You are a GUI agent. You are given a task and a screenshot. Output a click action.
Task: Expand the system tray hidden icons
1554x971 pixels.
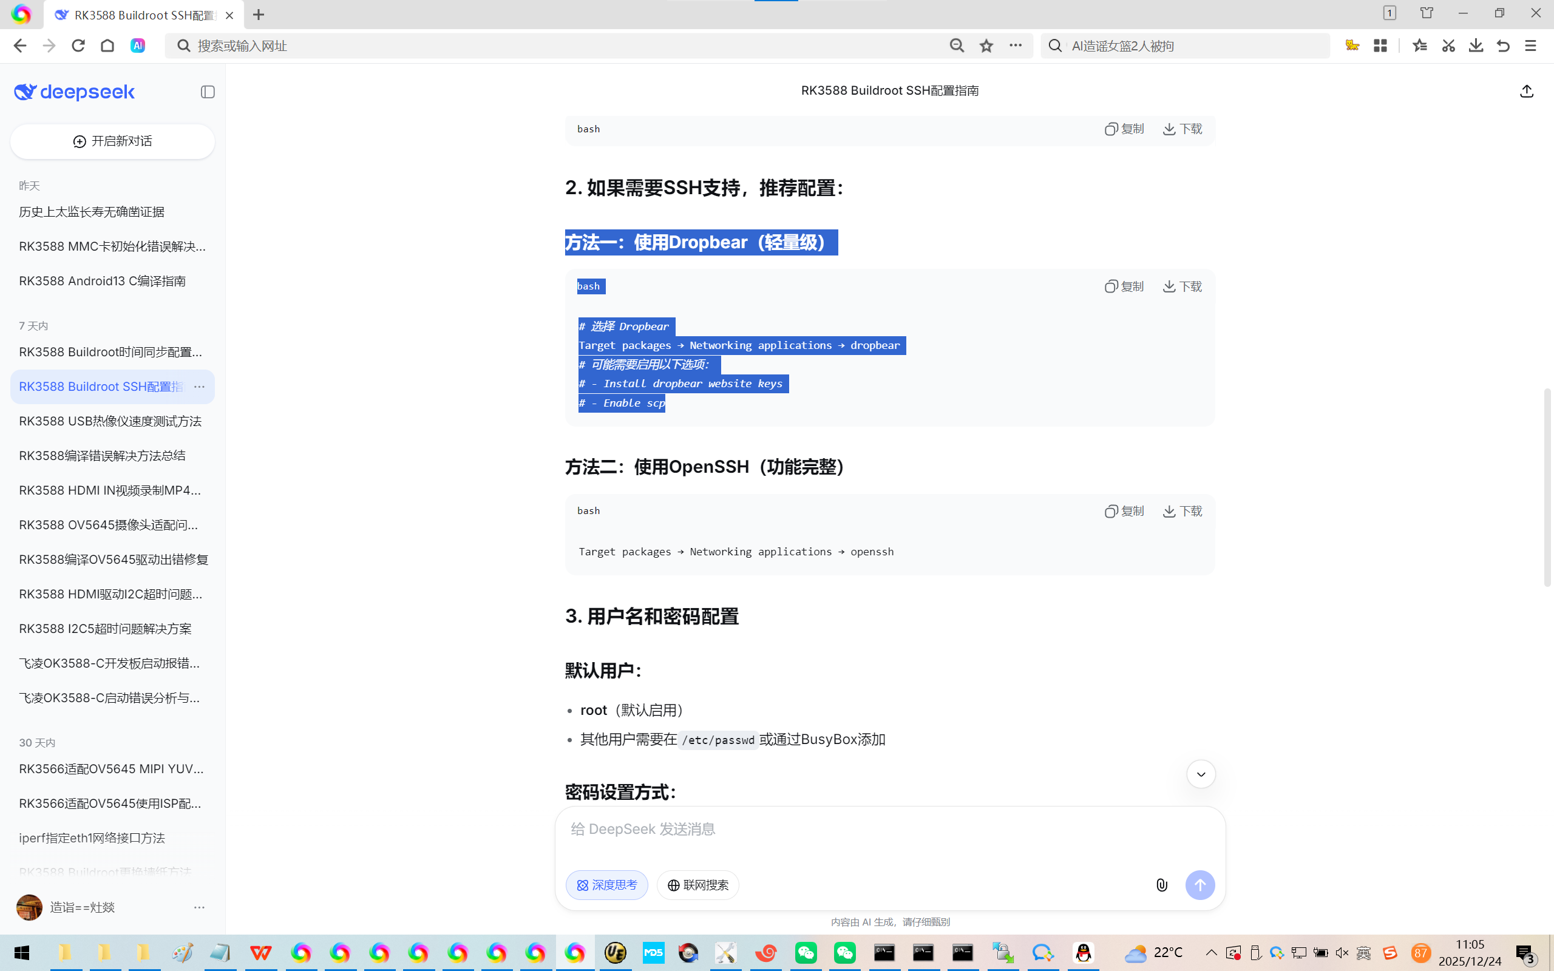pos(1211,952)
